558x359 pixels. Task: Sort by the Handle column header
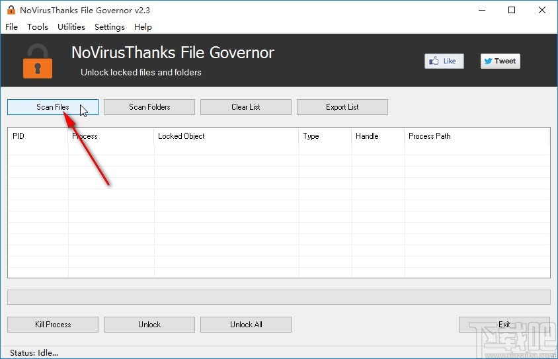coord(378,136)
